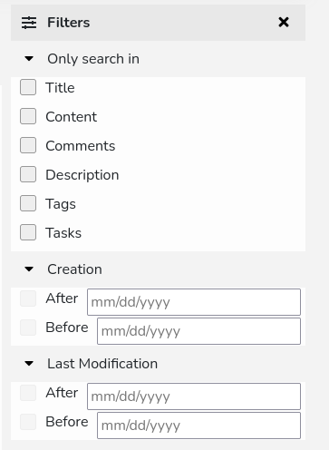Click the Filters sliders icon

click(x=29, y=23)
